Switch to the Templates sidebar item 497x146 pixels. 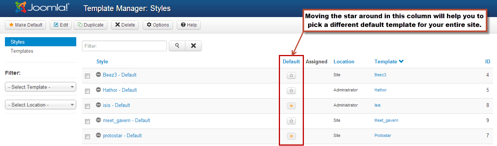tap(22, 51)
